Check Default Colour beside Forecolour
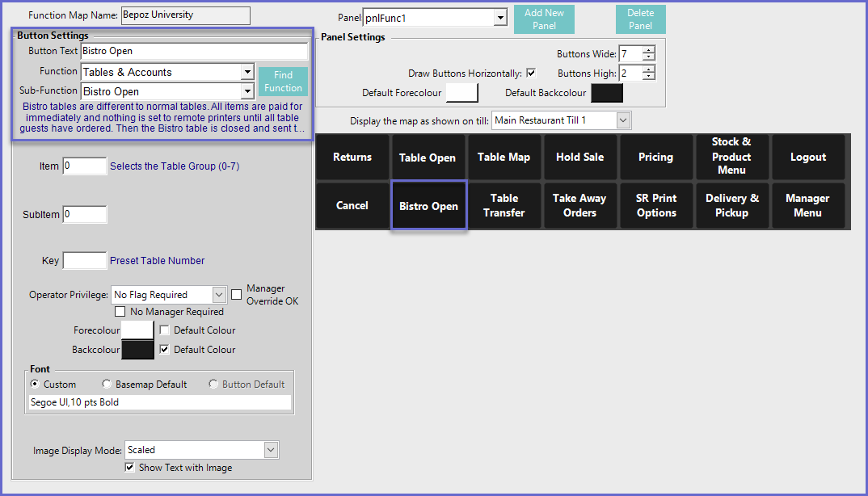 [x=164, y=330]
